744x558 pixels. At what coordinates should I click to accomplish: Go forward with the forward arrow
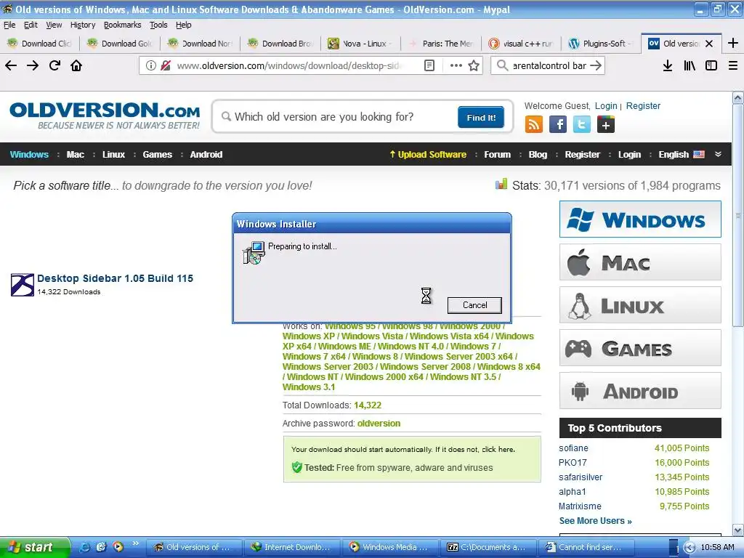[33, 65]
